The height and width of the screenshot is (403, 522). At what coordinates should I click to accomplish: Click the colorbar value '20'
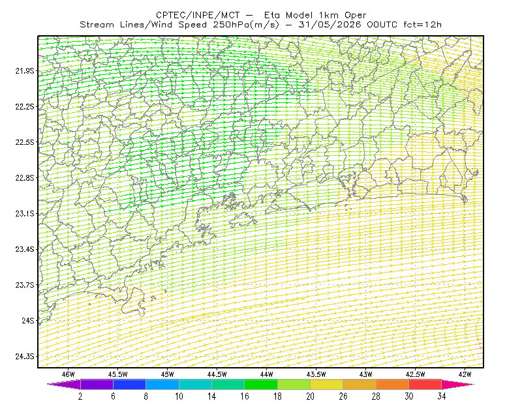[x=311, y=396]
